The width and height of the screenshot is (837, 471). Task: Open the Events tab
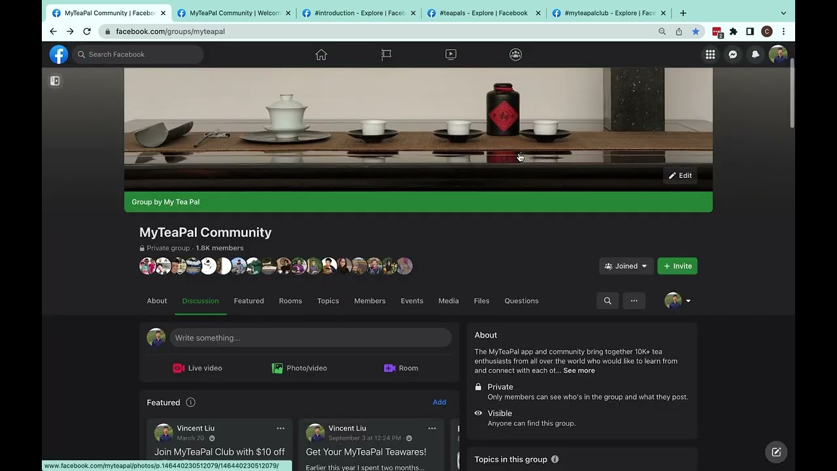(x=412, y=301)
